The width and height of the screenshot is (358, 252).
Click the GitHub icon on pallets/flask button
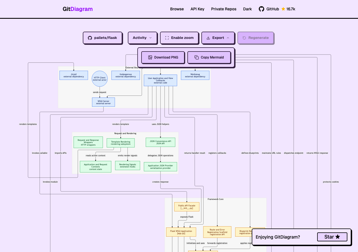[x=90, y=38]
